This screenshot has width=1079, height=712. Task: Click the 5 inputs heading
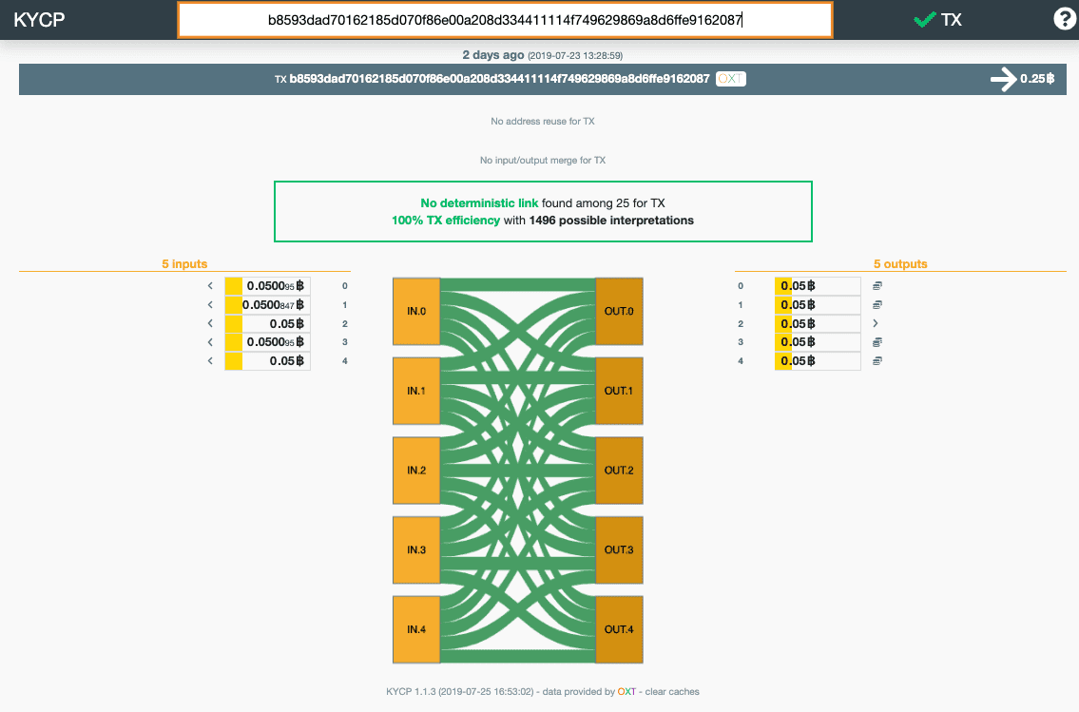point(184,264)
